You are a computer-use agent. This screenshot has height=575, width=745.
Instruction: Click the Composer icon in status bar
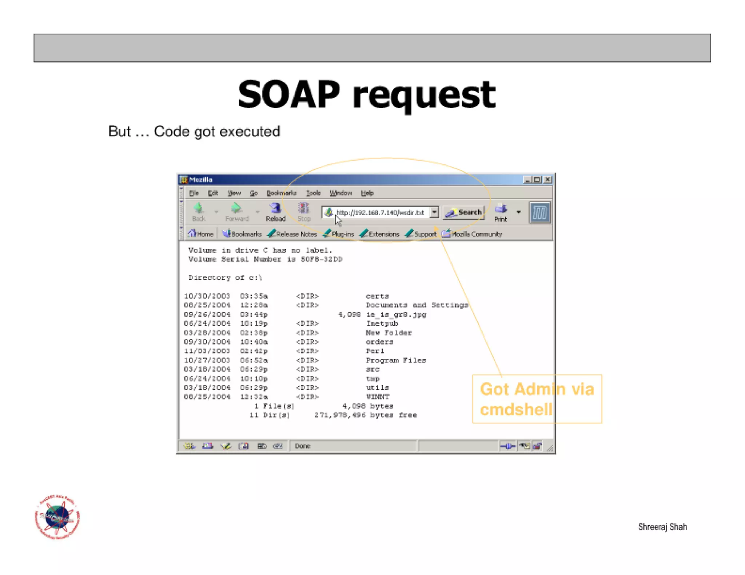coord(226,446)
